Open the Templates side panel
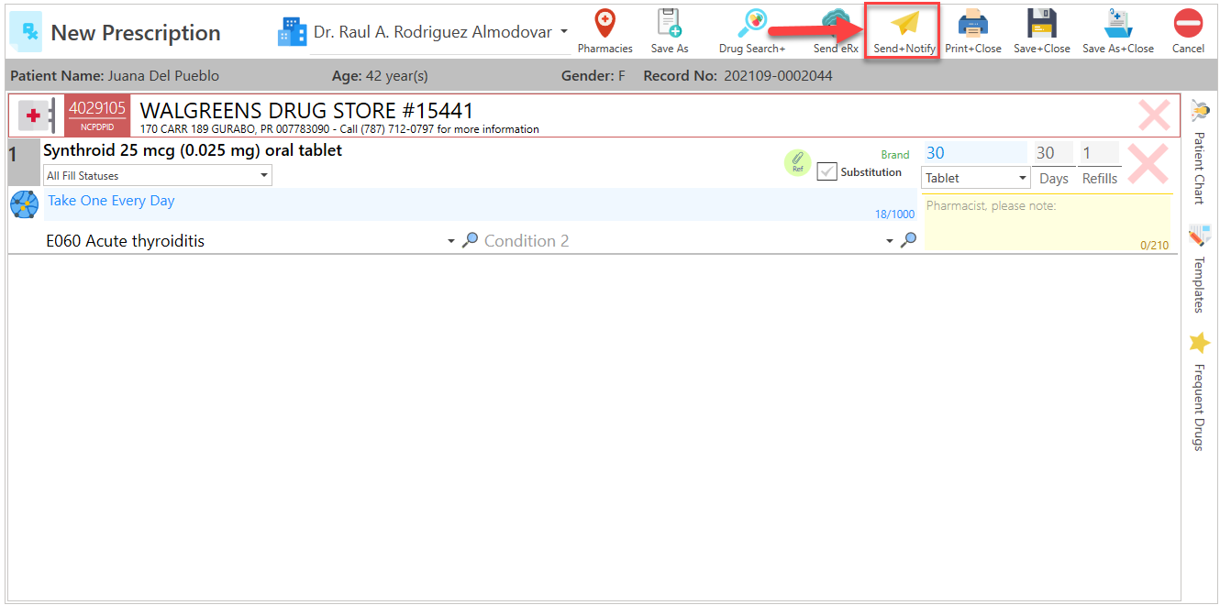 pyautogui.click(x=1198, y=269)
